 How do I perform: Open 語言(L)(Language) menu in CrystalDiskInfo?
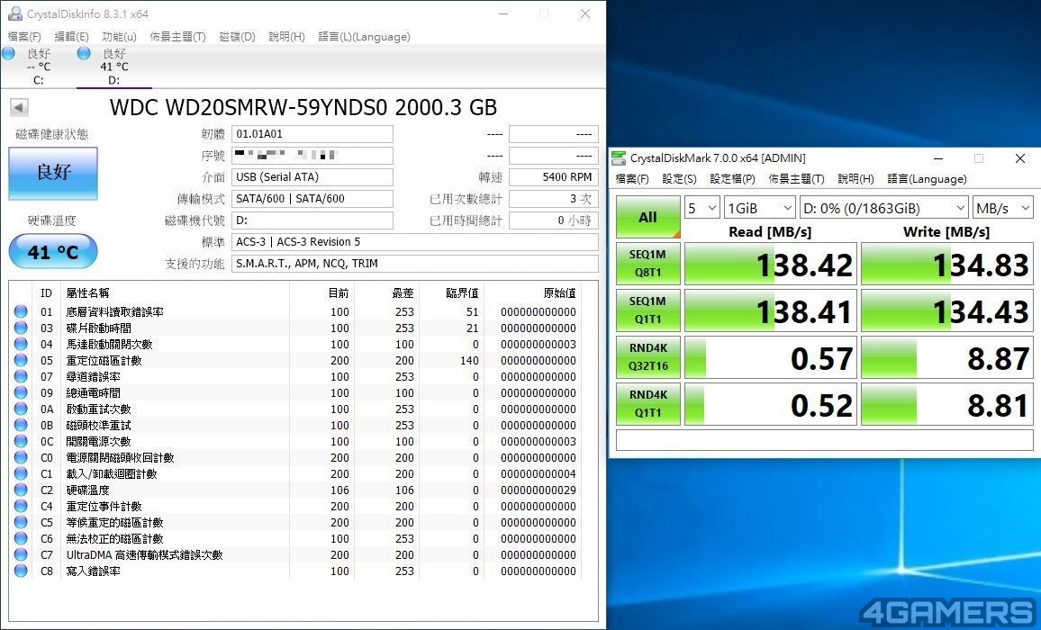coord(364,37)
